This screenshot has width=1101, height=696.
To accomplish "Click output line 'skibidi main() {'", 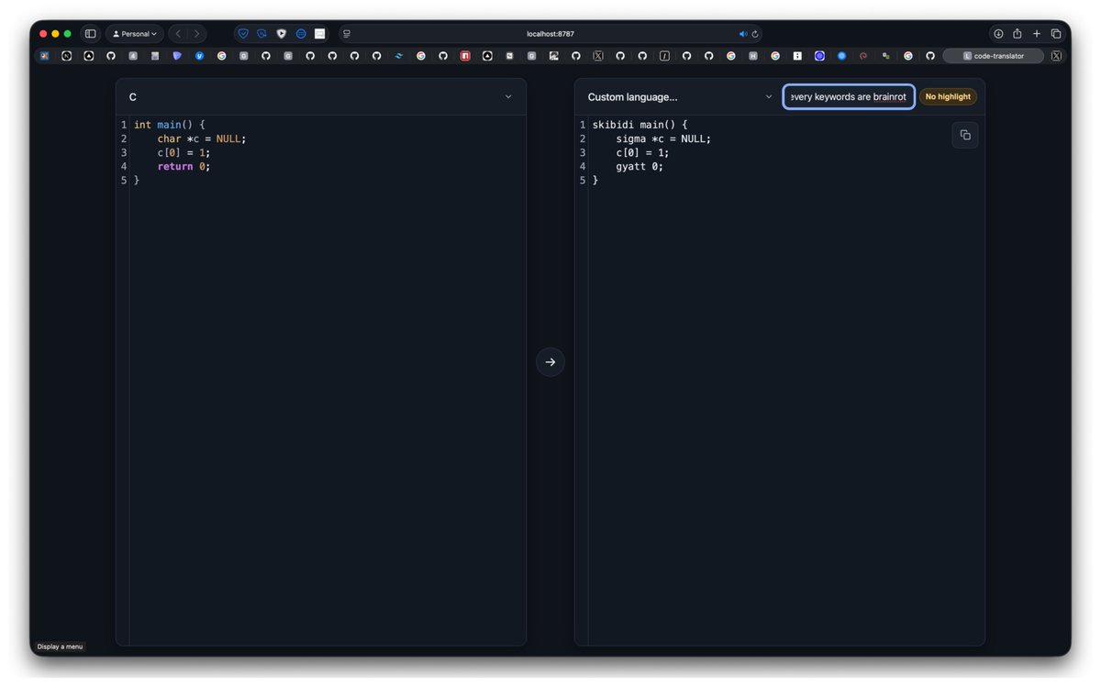I will point(639,125).
